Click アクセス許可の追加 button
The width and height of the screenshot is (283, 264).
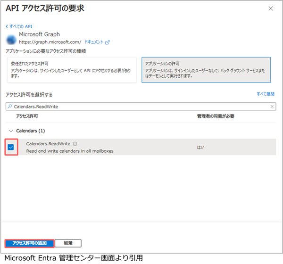[29, 243]
